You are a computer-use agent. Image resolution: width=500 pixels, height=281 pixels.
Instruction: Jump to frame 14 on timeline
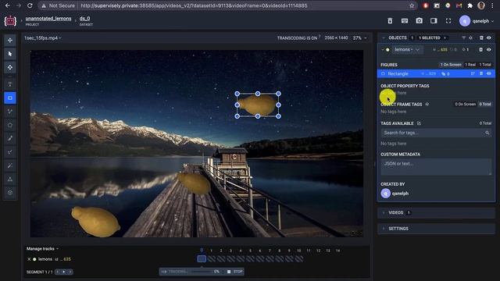[x=337, y=251]
